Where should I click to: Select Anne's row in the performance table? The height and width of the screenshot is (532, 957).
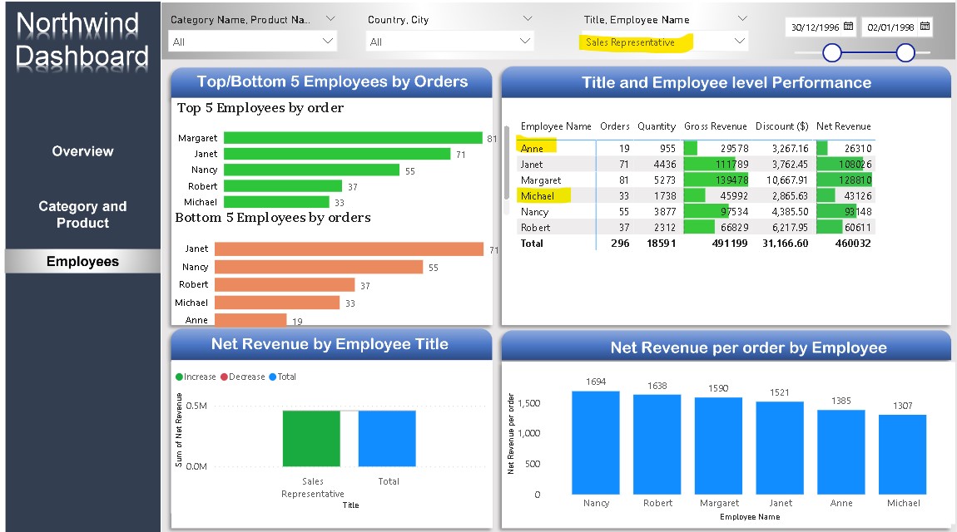pos(583,148)
